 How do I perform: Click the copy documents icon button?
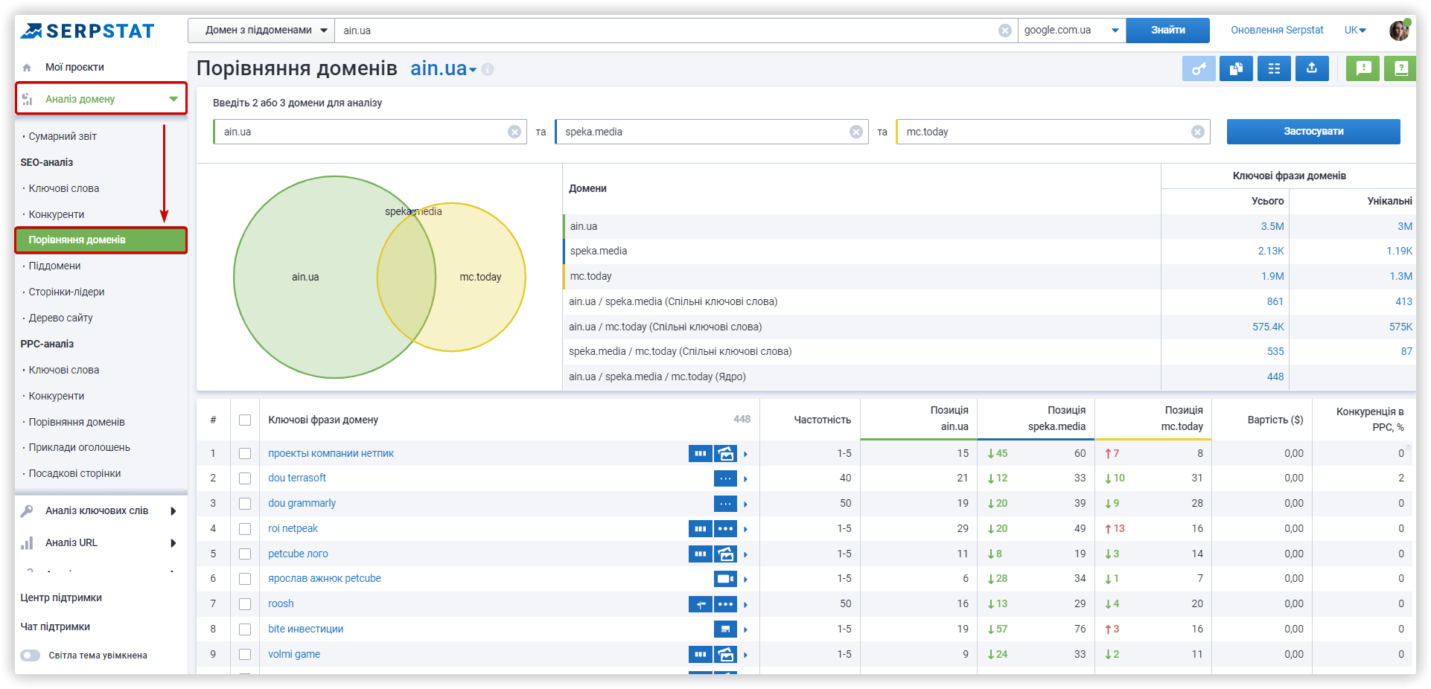pos(1236,68)
